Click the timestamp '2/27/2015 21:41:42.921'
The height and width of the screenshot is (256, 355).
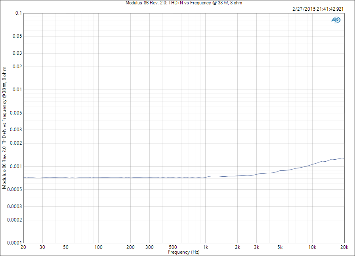[x=318, y=9]
